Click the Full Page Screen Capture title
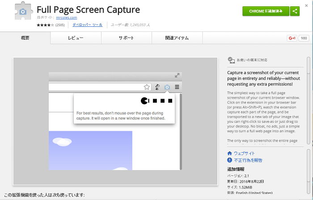The height and width of the screenshot is (200, 313). click(x=89, y=9)
